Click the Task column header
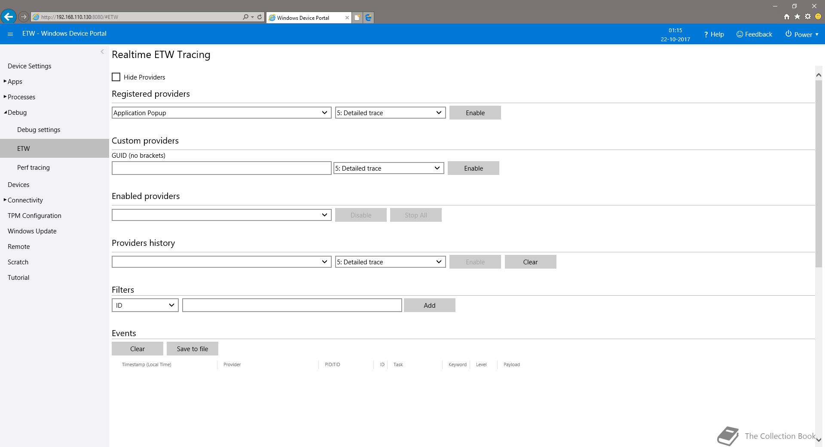Screen dimensions: 825x447 pos(398,364)
